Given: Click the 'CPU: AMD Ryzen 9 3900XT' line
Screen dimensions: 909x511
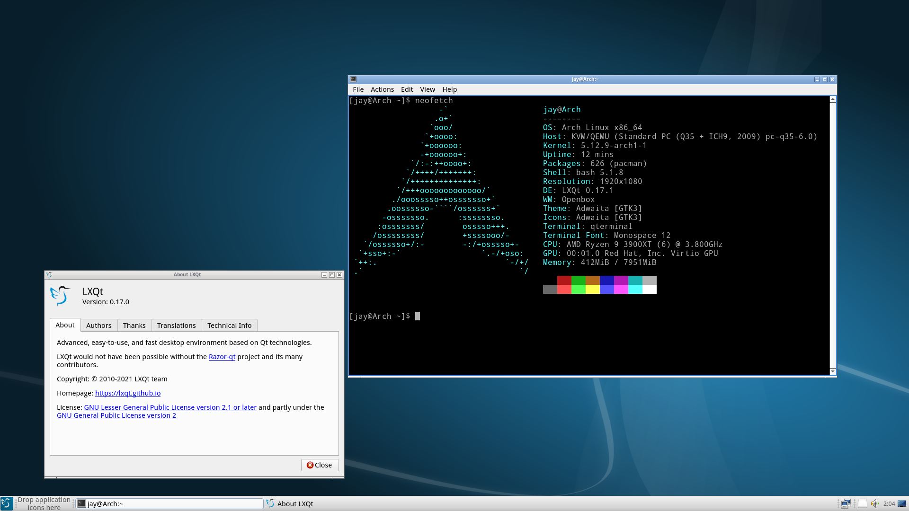Looking at the screenshot, I should pos(633,245).
